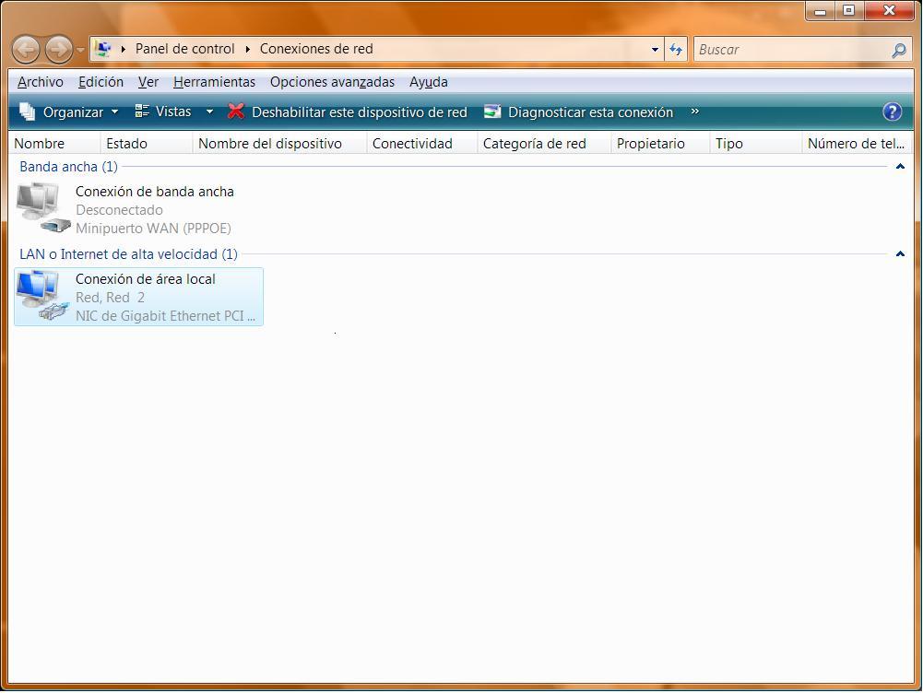Select the Panel de control breadcrumb
This screenshot has width=923, height=693.
184,49
